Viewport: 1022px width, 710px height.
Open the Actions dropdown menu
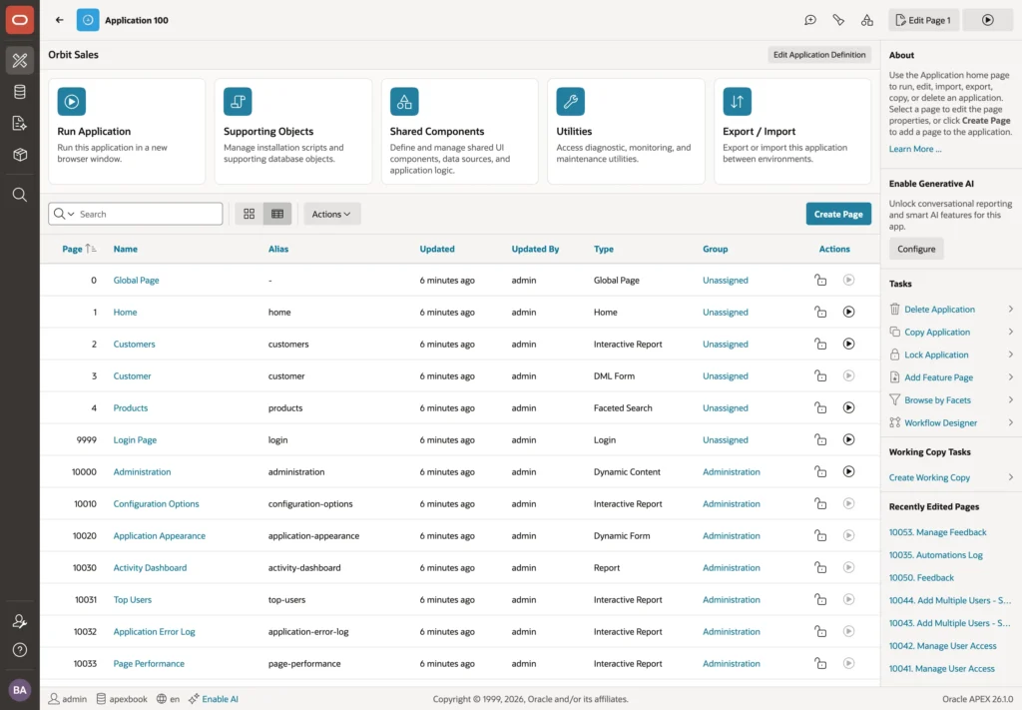point(331,214)
